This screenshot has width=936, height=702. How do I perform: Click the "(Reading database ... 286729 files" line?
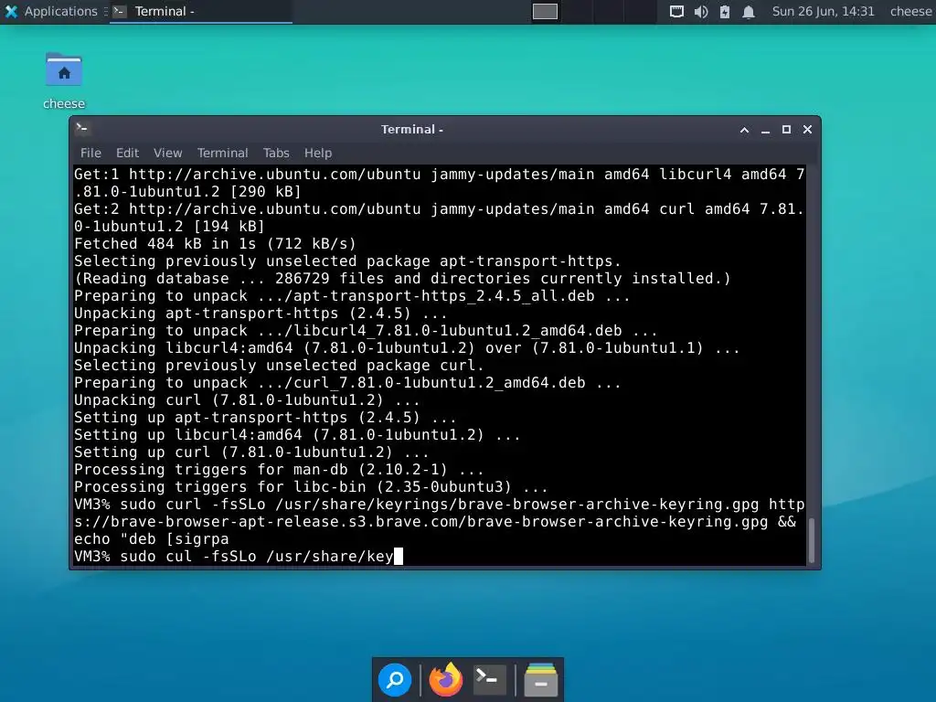(402, 279)
